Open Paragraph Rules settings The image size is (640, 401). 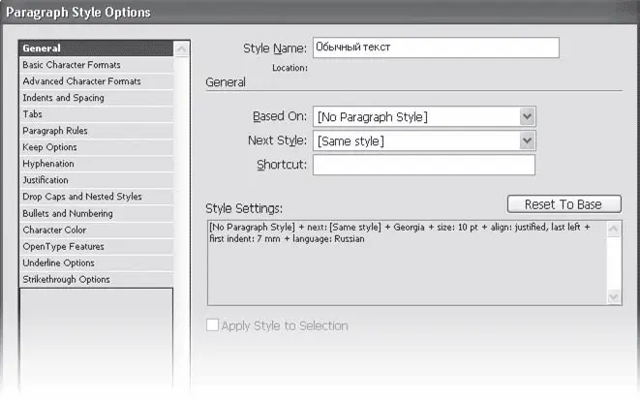56,131
